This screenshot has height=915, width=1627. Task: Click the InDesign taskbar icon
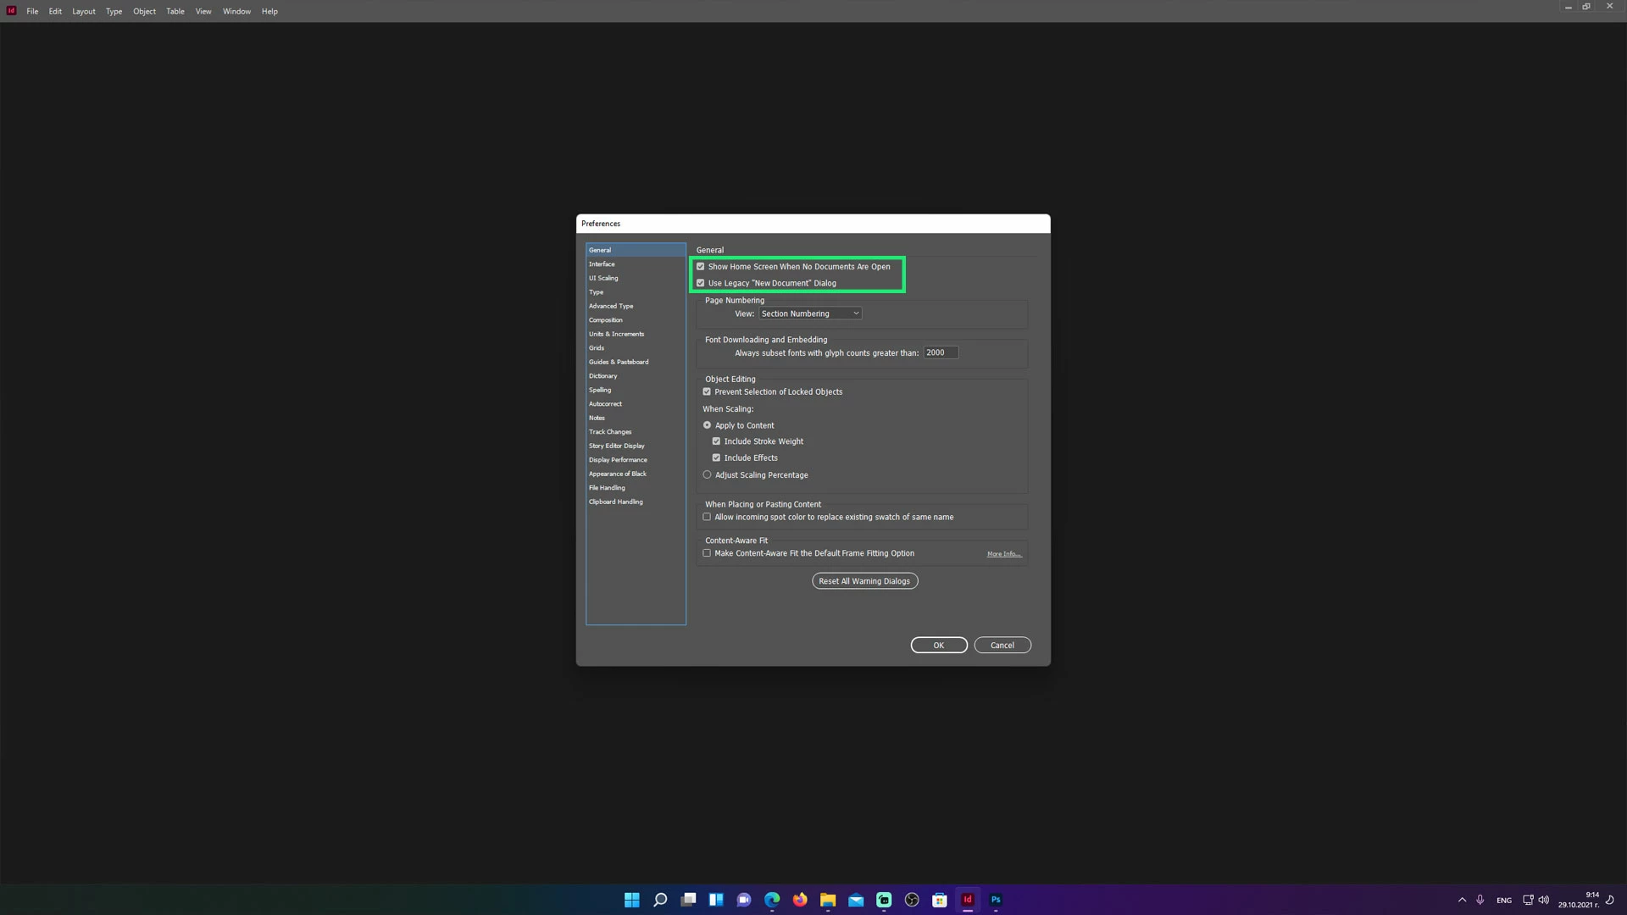pyautogui.click(x=968, y=900)
